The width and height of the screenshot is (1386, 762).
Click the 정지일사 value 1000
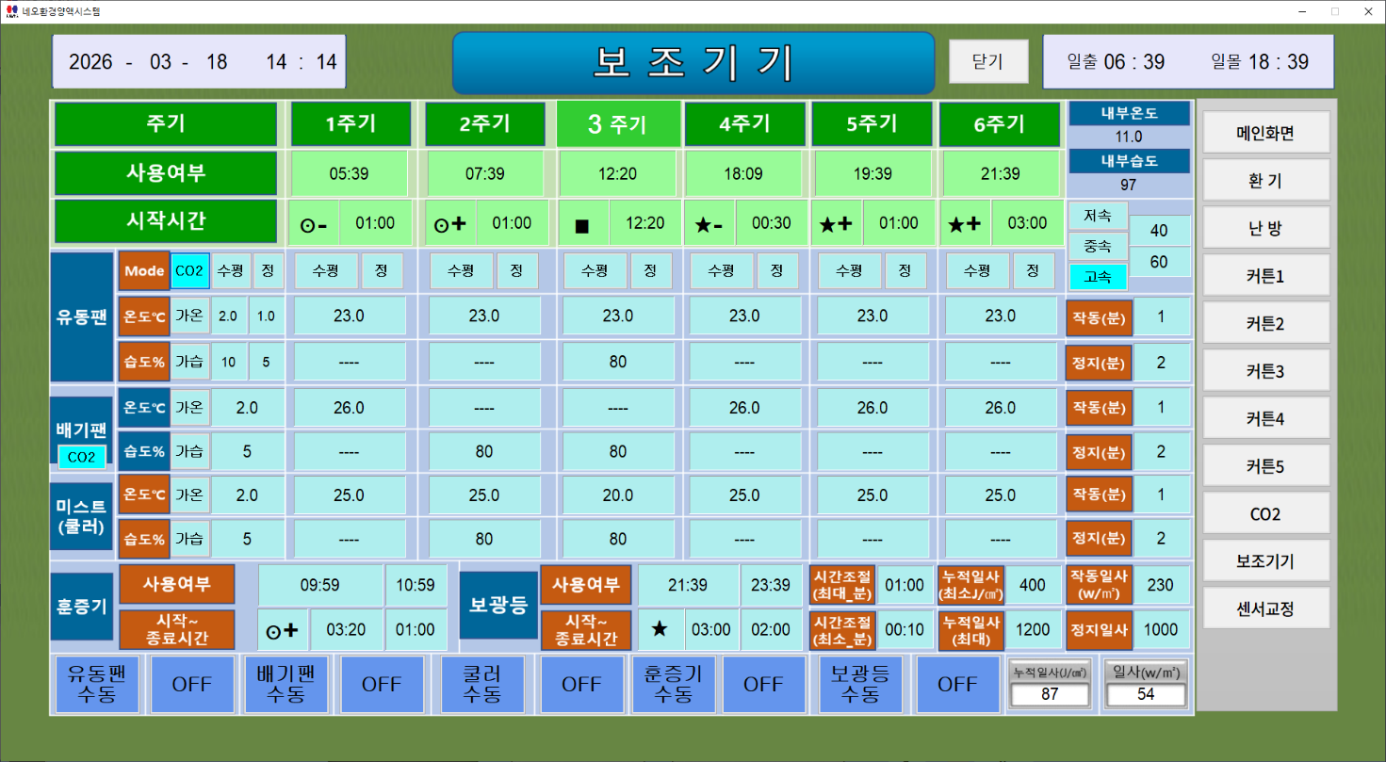click(x=1161, y=630)
